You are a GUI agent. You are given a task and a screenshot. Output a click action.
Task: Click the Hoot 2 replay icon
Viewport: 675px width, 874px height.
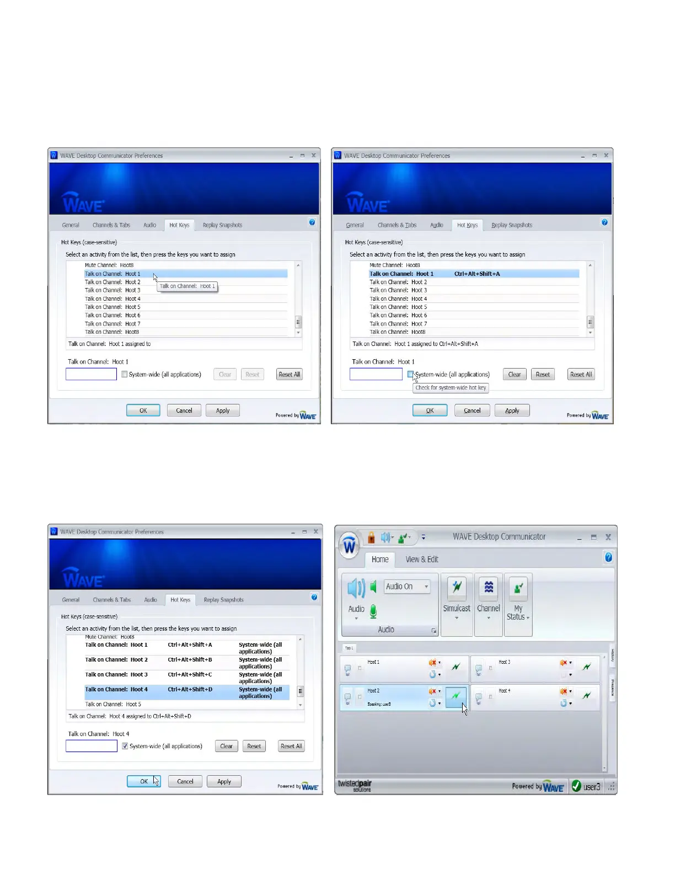[432, 703]
